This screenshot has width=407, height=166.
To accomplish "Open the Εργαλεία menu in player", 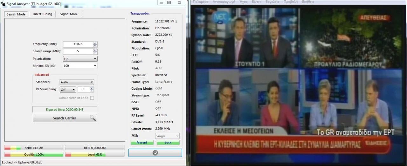I will point(272,2).
